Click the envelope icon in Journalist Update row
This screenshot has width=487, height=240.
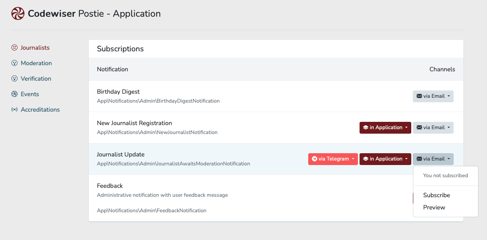click(x=419, y=159)
